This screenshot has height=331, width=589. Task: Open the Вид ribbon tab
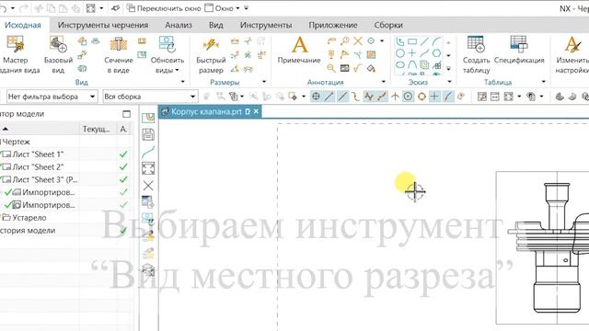click(216, 25)
